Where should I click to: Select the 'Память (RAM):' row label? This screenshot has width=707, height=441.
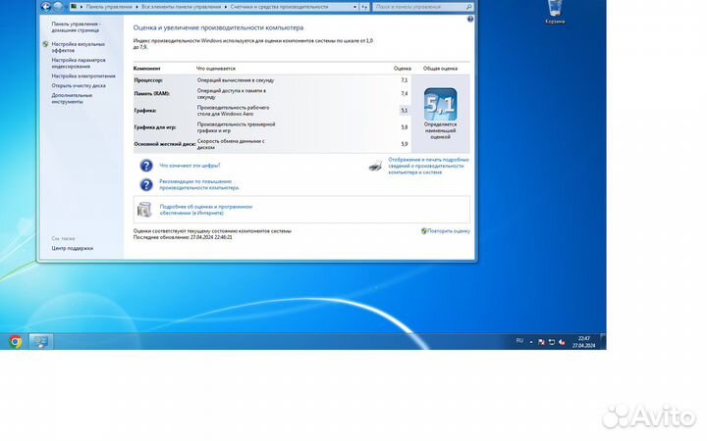click(152, 94)
